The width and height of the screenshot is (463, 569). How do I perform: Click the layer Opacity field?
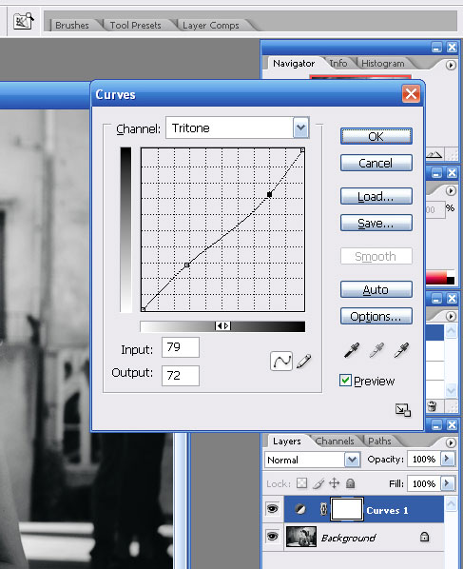pyautogui.click(x=424, y=459)
